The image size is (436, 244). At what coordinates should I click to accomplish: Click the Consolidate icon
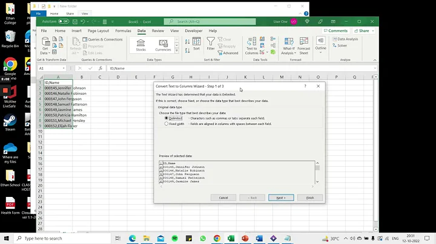273,39
